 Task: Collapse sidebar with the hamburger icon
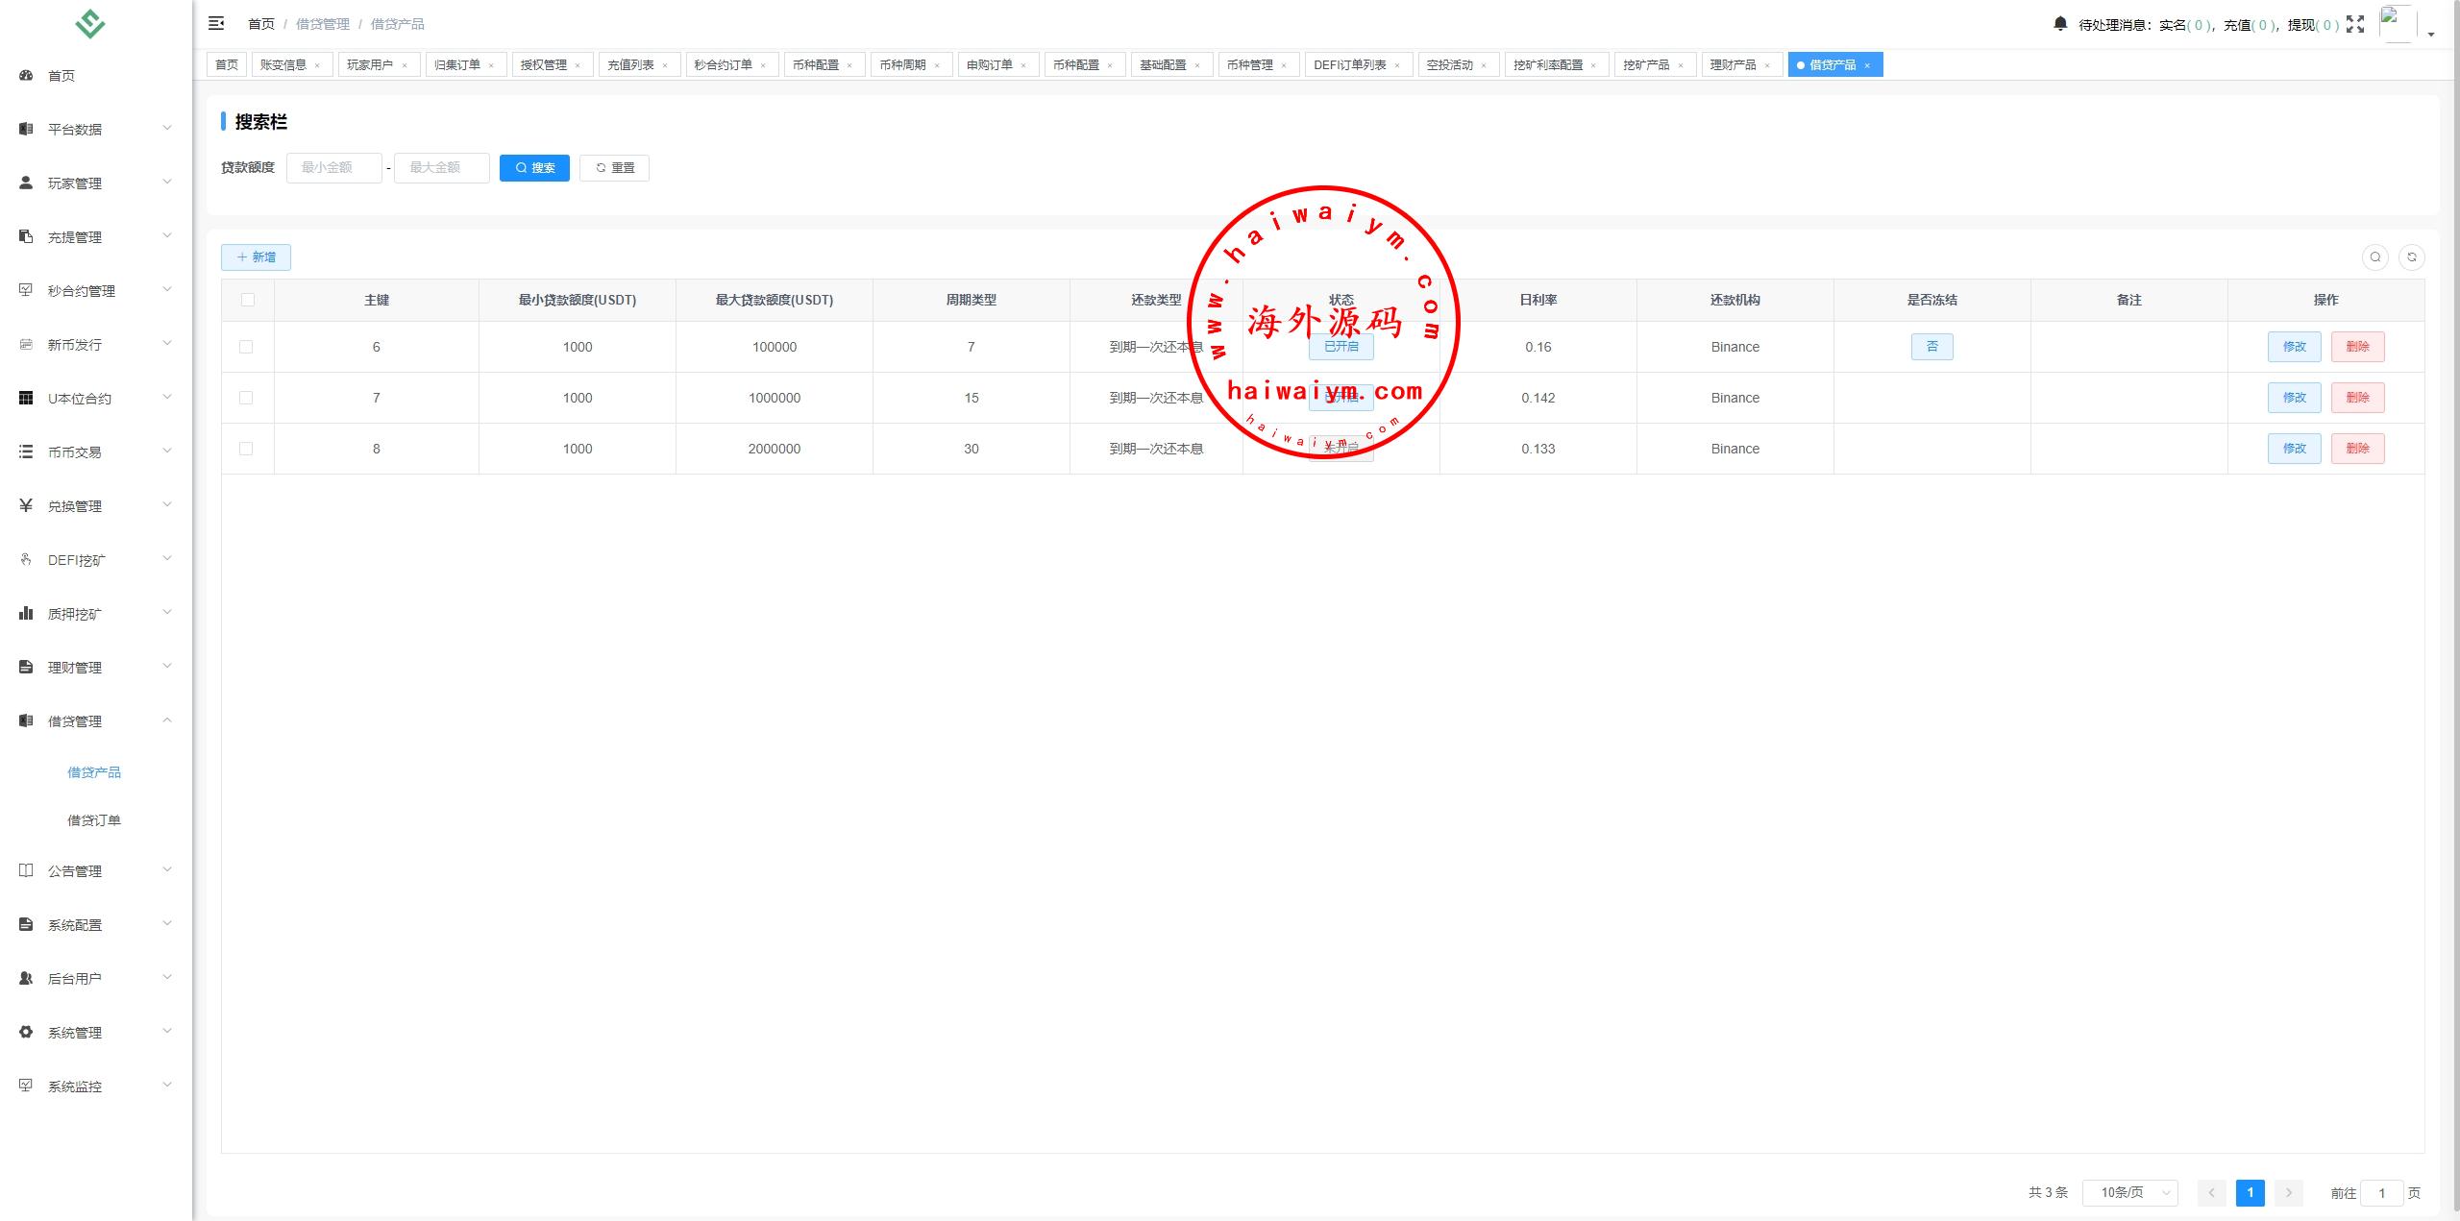(x=216, y=23)
